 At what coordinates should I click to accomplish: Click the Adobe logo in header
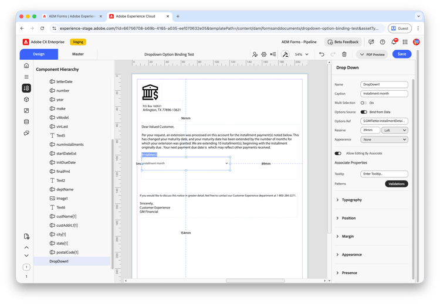click(x=26, y=42)
